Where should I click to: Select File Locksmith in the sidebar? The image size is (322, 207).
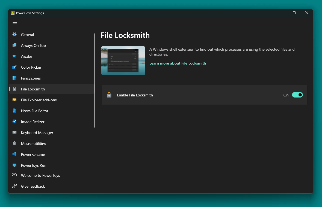52,89
